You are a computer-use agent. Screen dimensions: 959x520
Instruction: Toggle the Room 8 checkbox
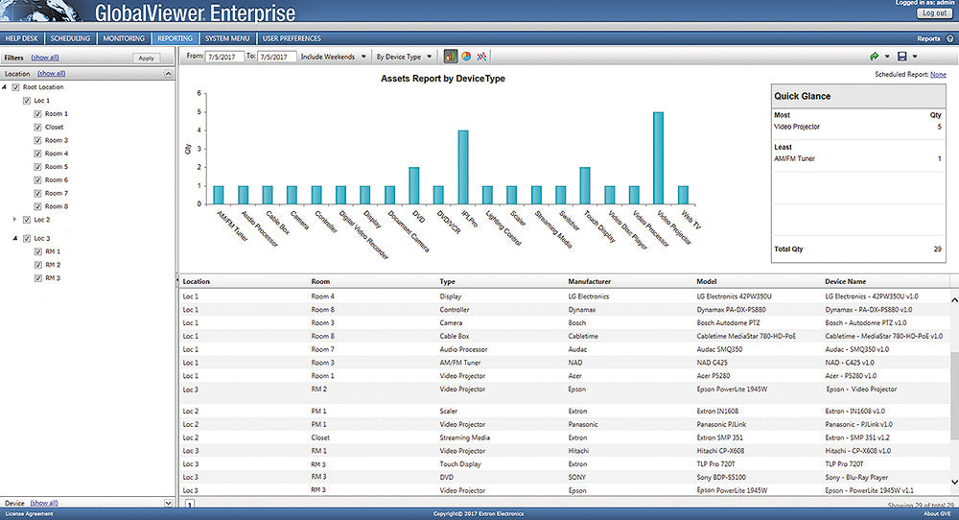[x=38, y=207]
